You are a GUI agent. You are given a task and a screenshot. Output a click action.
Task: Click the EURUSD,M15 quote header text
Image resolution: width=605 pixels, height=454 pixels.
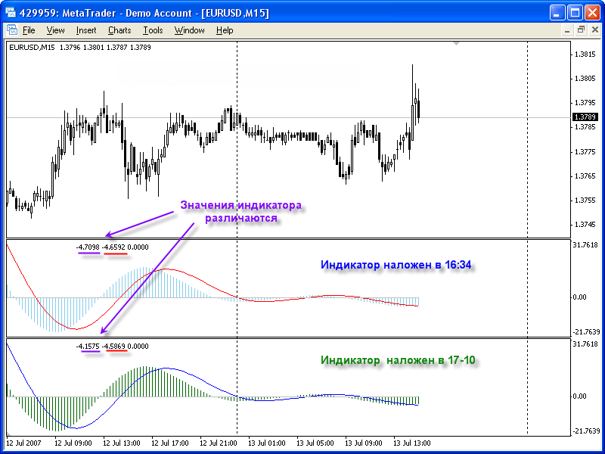click(x=80, y=48)
